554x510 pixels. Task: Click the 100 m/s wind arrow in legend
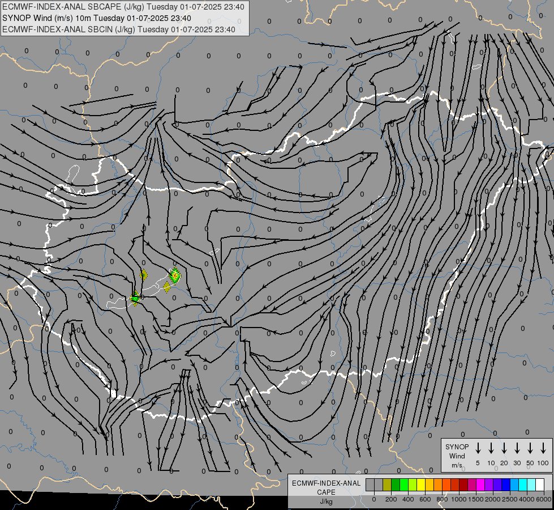click(543, 448)
